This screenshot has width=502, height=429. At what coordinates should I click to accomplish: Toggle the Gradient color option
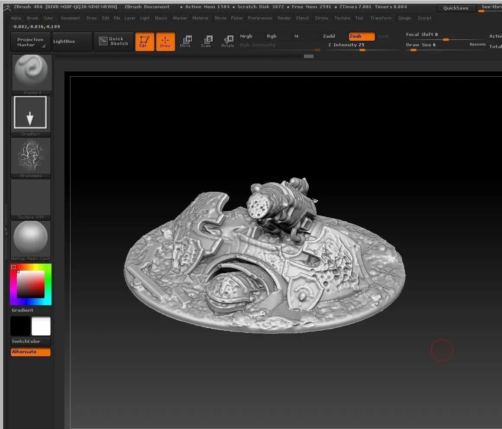23,310
